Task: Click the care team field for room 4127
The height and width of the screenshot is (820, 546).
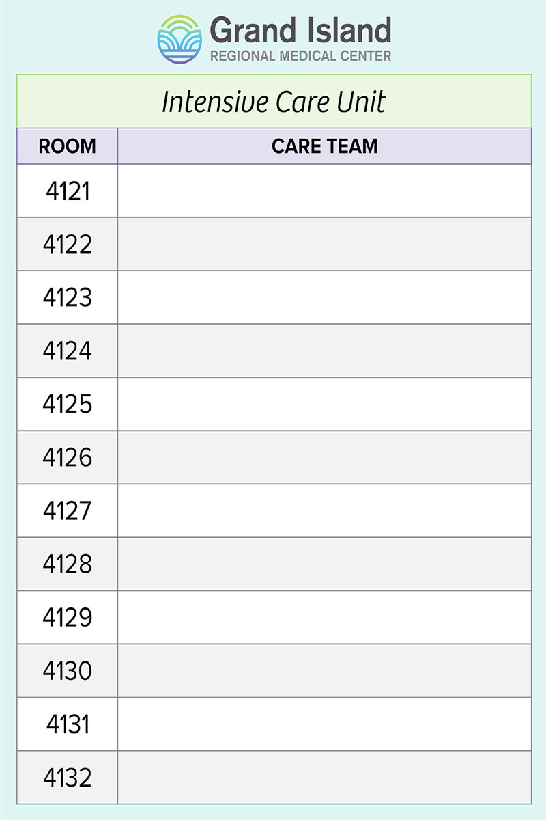Action: pyautogui.click(x=325, y=510)
